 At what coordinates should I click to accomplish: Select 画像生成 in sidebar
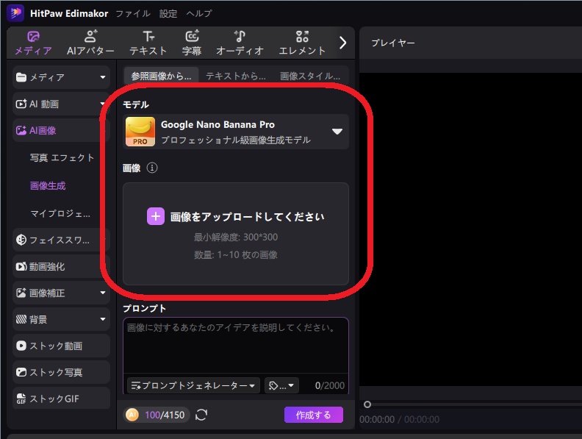pyautogui.click(x=48, y=186)
